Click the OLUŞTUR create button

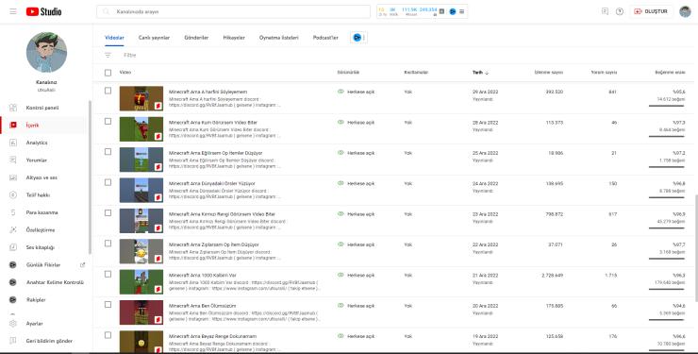(651, 11)
